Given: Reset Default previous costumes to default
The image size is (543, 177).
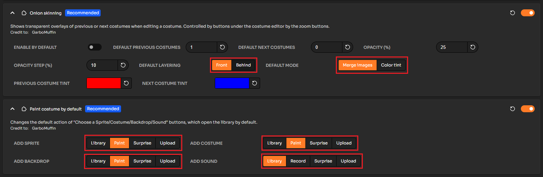Looking at the screenshot, I should [x=222, y=47].
